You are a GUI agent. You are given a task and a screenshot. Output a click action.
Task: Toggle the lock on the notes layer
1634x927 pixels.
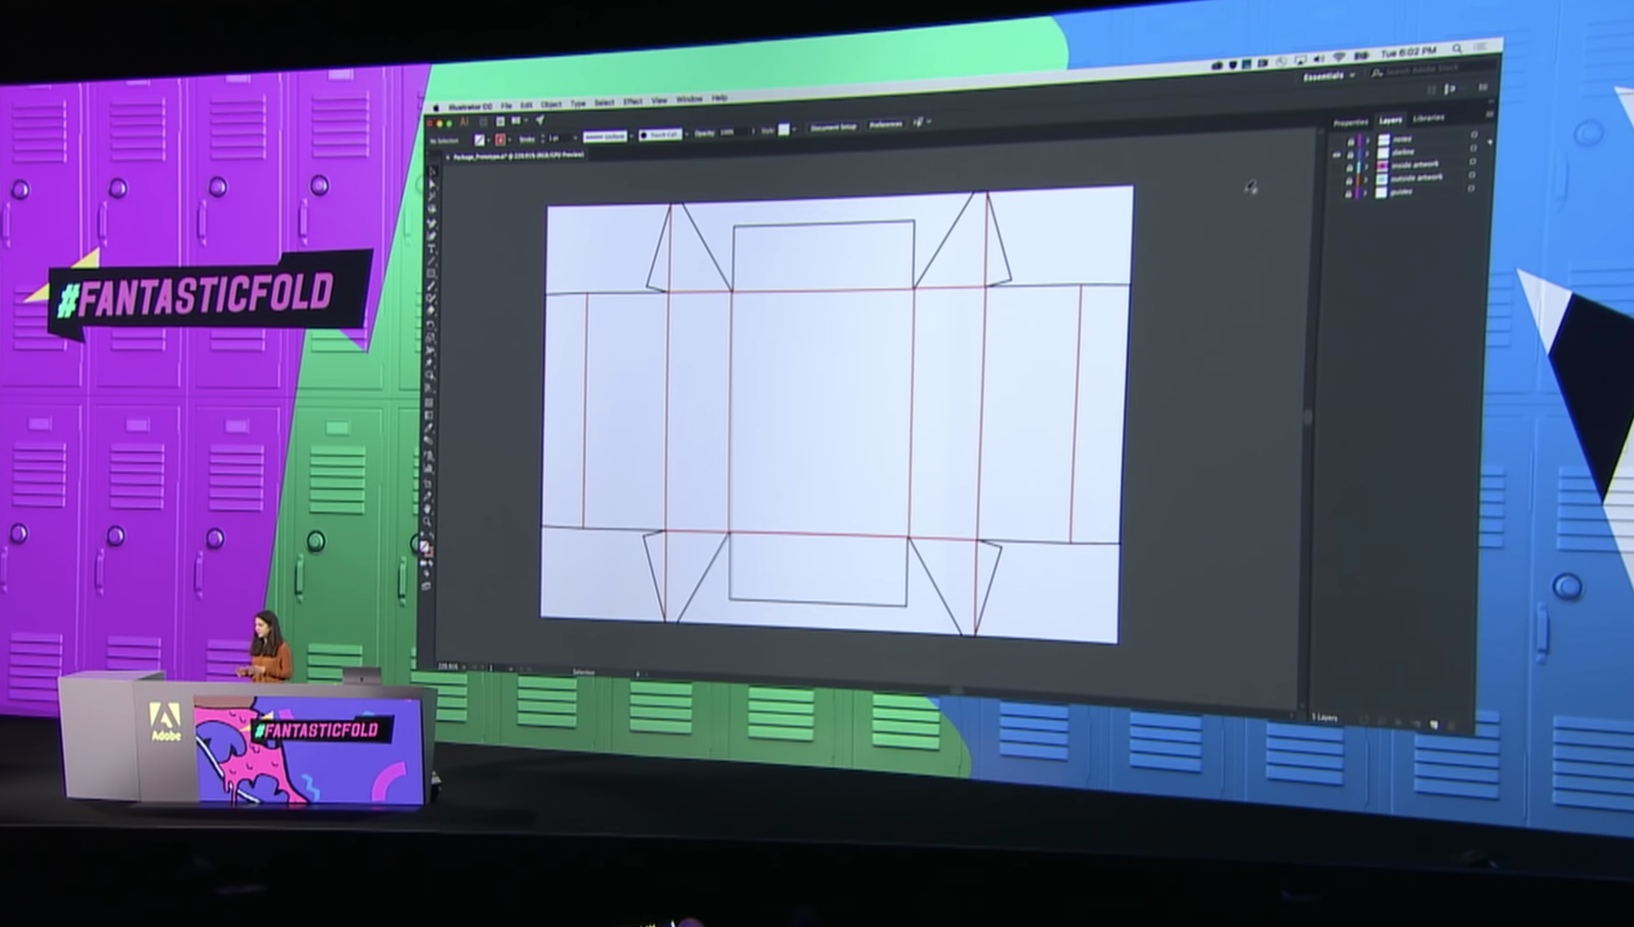click(1349, 142)
